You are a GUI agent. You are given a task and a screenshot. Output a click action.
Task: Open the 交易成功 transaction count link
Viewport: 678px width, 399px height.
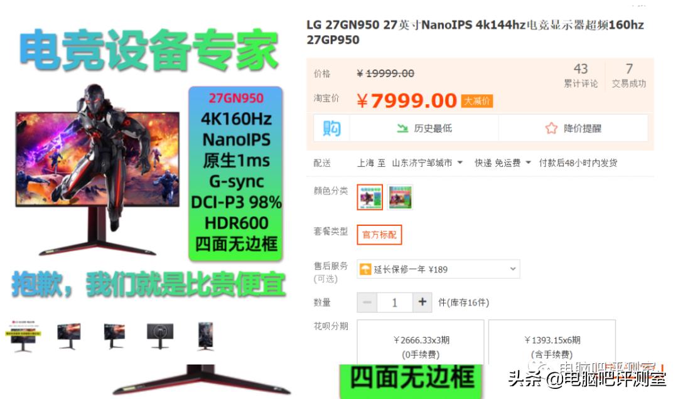click(628, 75)
